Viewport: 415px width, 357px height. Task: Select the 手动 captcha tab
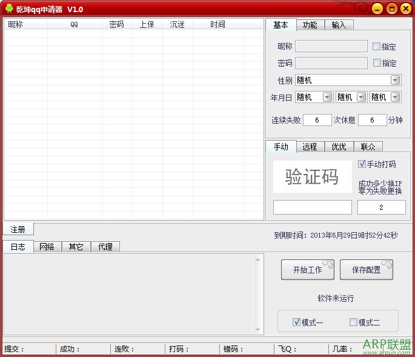[x=281, y=147]
